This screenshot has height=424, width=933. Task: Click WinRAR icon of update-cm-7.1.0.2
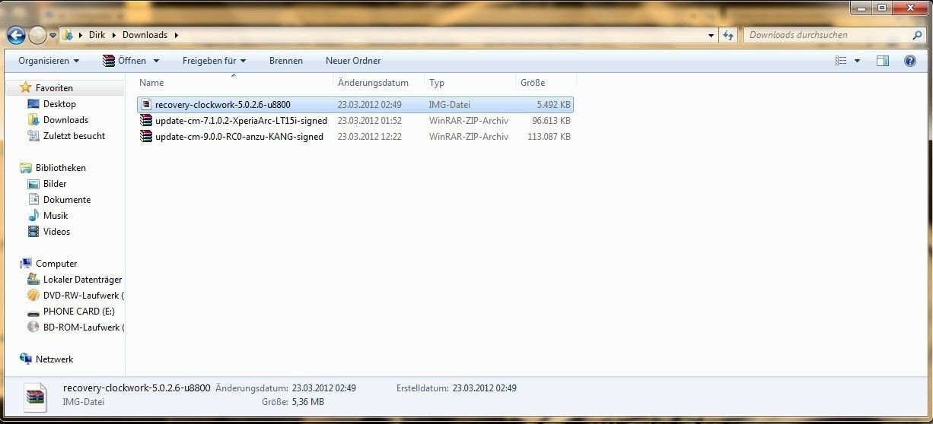click(146, 121)
